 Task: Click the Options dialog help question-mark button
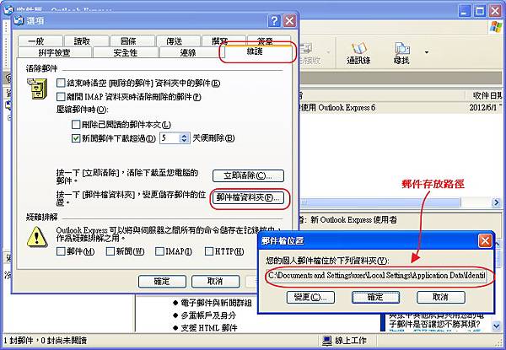tap(274, 21)
